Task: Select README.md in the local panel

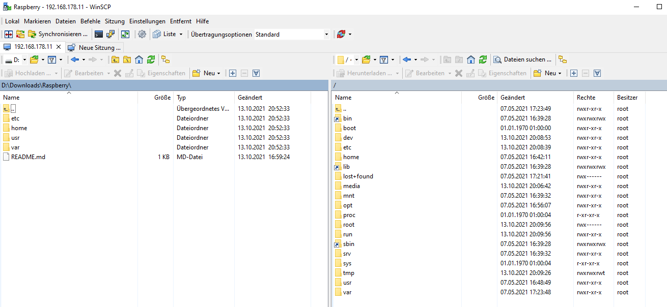Action: [x=28, y=157]
